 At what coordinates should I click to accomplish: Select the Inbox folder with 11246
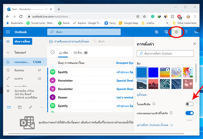tap(25, 62)
